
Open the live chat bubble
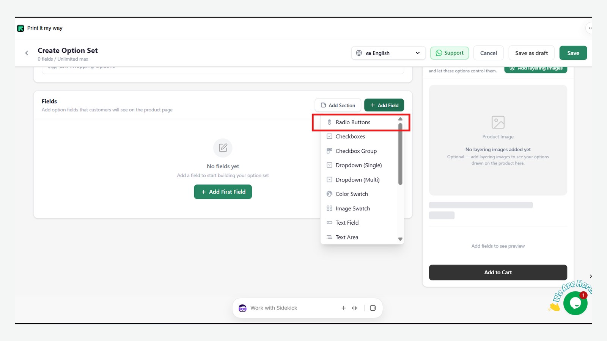pyautogui.click(x=575, y=303)
